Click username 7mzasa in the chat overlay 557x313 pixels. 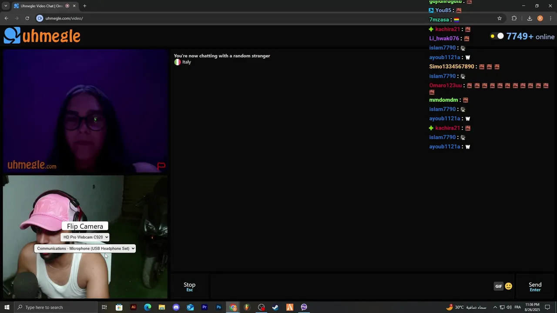pyautogui.click(x=439, y=20)
